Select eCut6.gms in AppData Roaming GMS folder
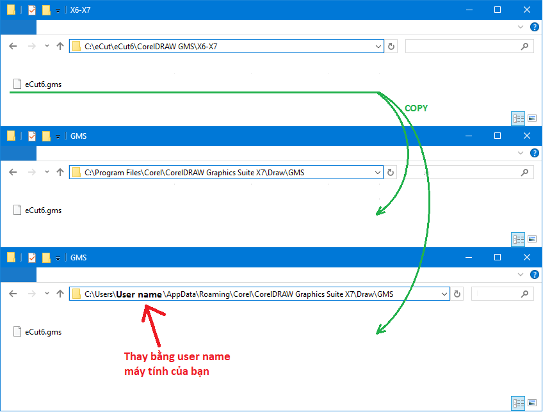 (x=37, y=331)
